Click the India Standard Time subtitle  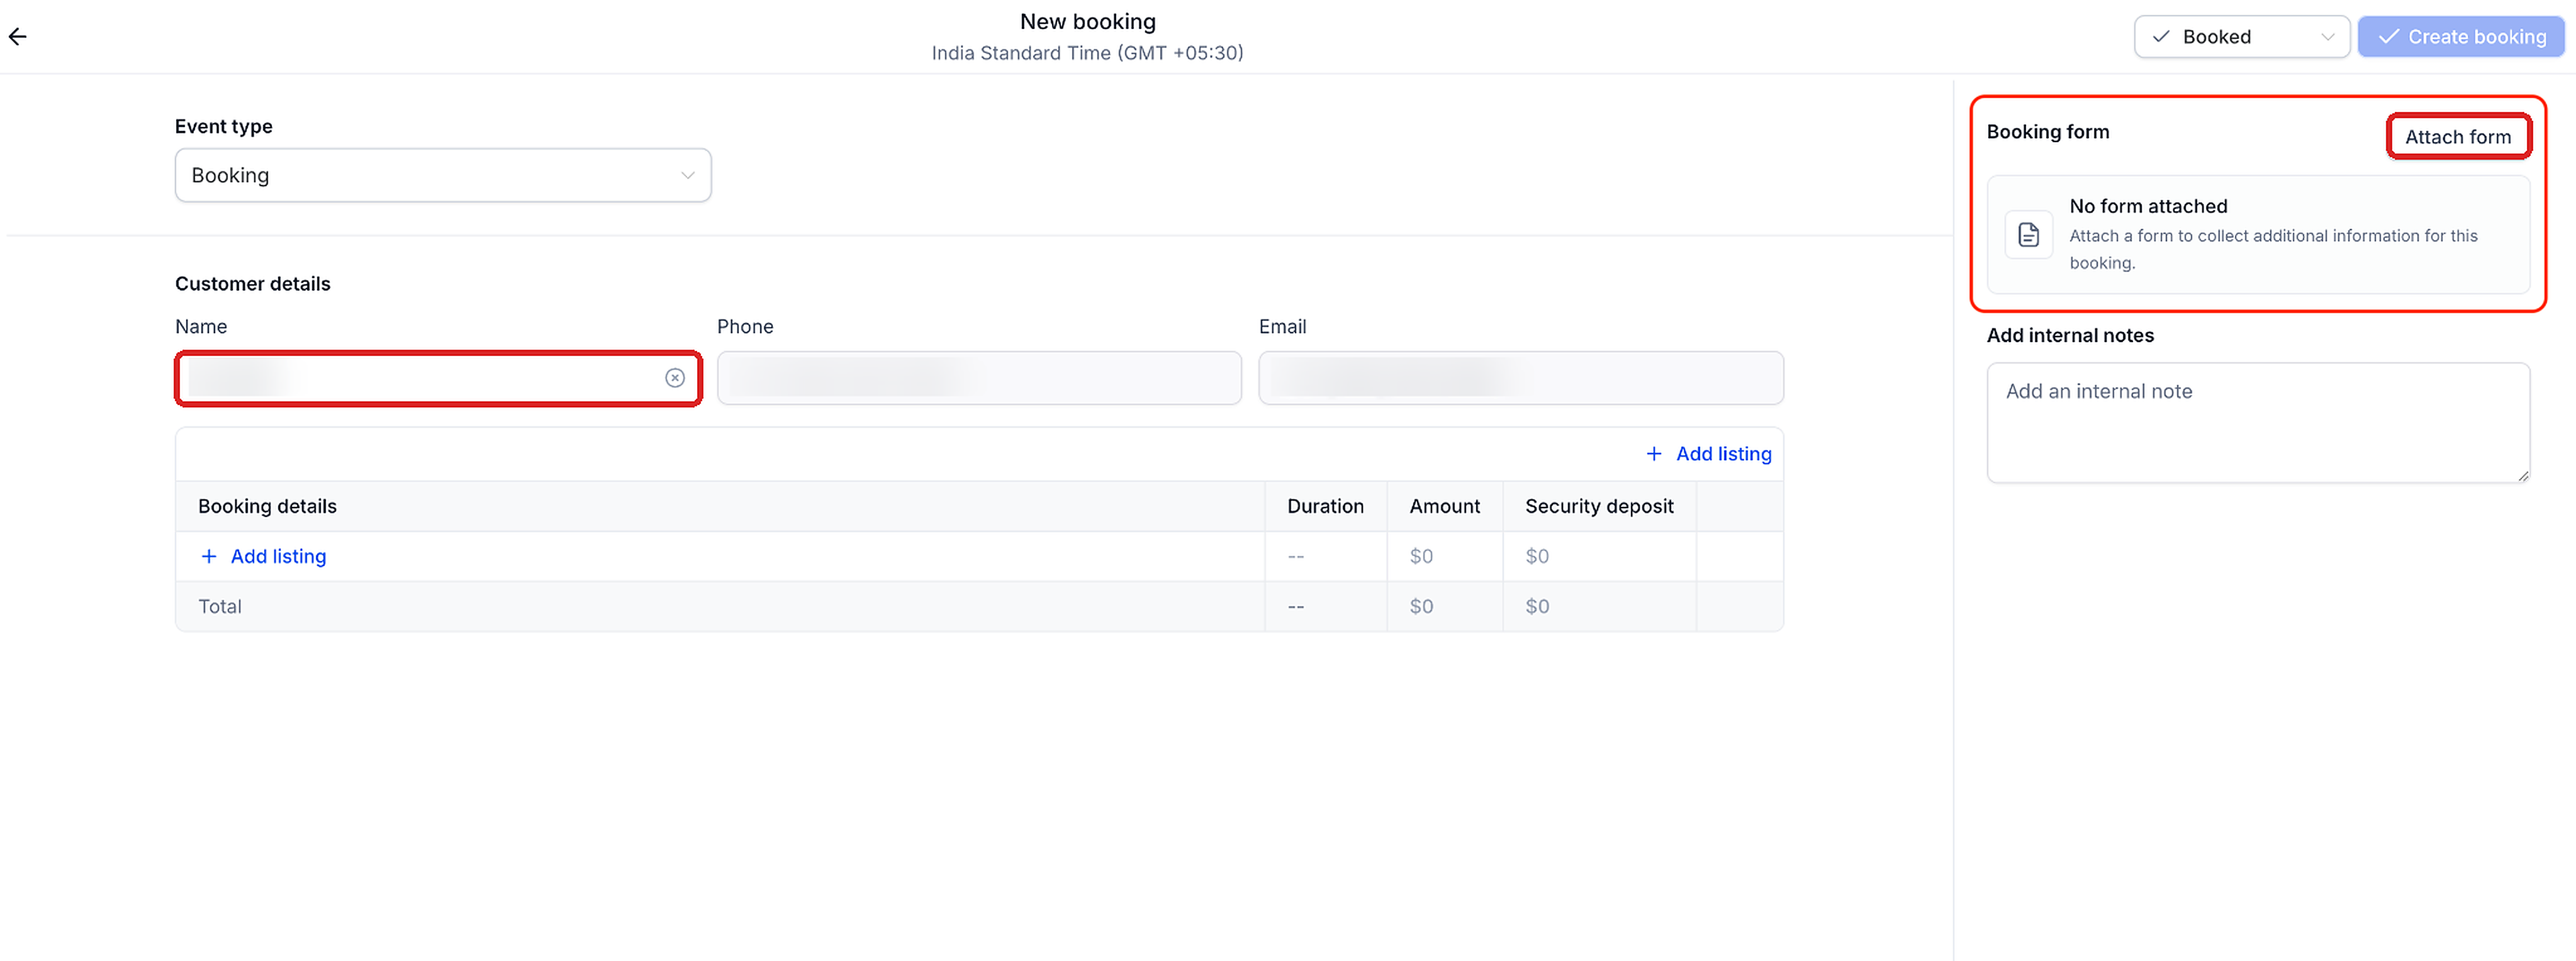1087,53
